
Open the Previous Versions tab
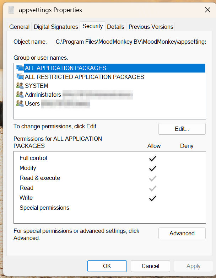[x=151, y=27]
